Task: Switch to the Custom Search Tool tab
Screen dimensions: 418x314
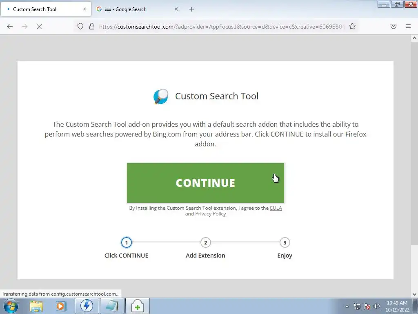Action: click(46, 9)
